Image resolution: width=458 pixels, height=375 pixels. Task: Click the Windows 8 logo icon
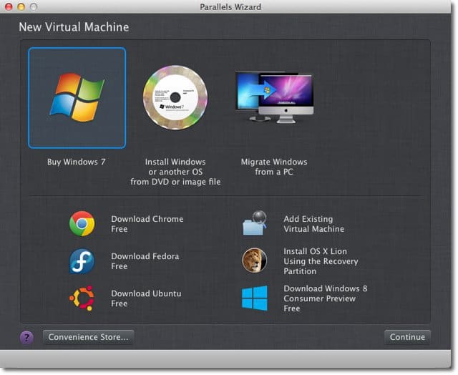[255, 298]
